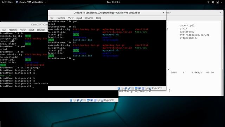Click 'sftpexample/' in the white terminal
225x127 pixels.
[x=188, y=38]
